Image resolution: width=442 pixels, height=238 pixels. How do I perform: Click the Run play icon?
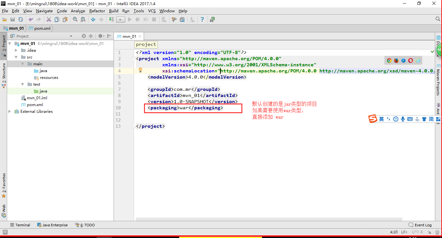tap(130, 20)
